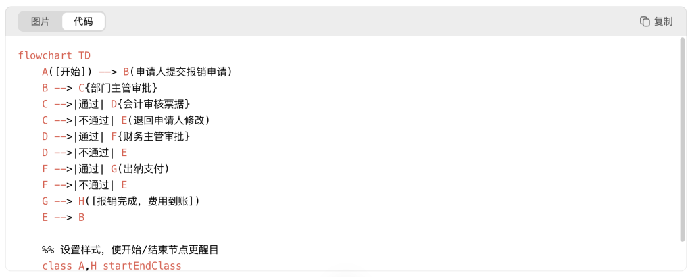692x277 pixels.
Task: Click the 报销完成，费用到账 node text
Action: point(145,201)
